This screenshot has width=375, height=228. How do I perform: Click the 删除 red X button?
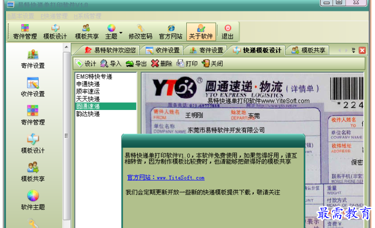click(162, 64)
